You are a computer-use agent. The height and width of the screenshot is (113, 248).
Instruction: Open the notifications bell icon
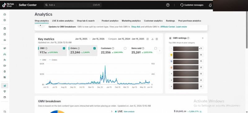(210, 5)
